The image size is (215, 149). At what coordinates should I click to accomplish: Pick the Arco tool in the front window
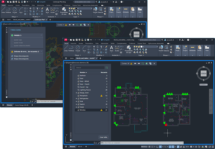click(84, 49)
